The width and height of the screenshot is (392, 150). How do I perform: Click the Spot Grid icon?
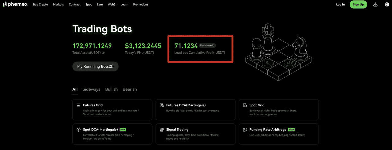tap(245, 105)
